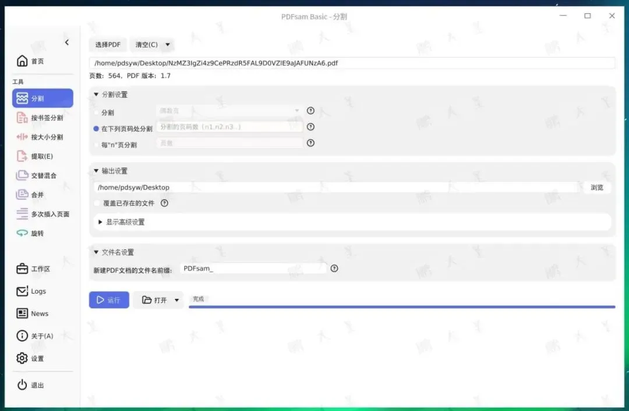This screenshot has height=411, width=629.
Task: Maximize the PDFsam Basic window
Action: coord(588,16)
